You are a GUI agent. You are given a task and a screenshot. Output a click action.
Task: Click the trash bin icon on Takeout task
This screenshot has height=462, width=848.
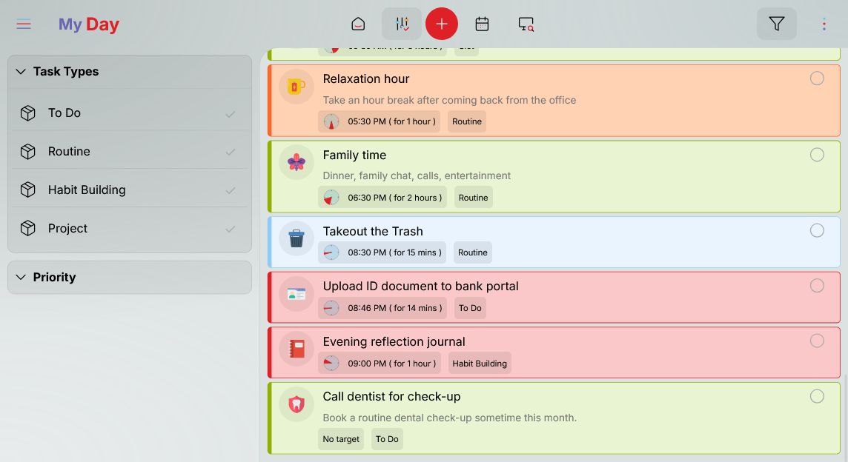pyautogui.click(x=297, y=238)
